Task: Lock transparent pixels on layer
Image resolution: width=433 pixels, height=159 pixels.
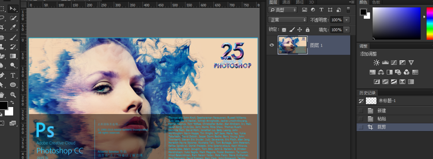Action: coord(284,29)
